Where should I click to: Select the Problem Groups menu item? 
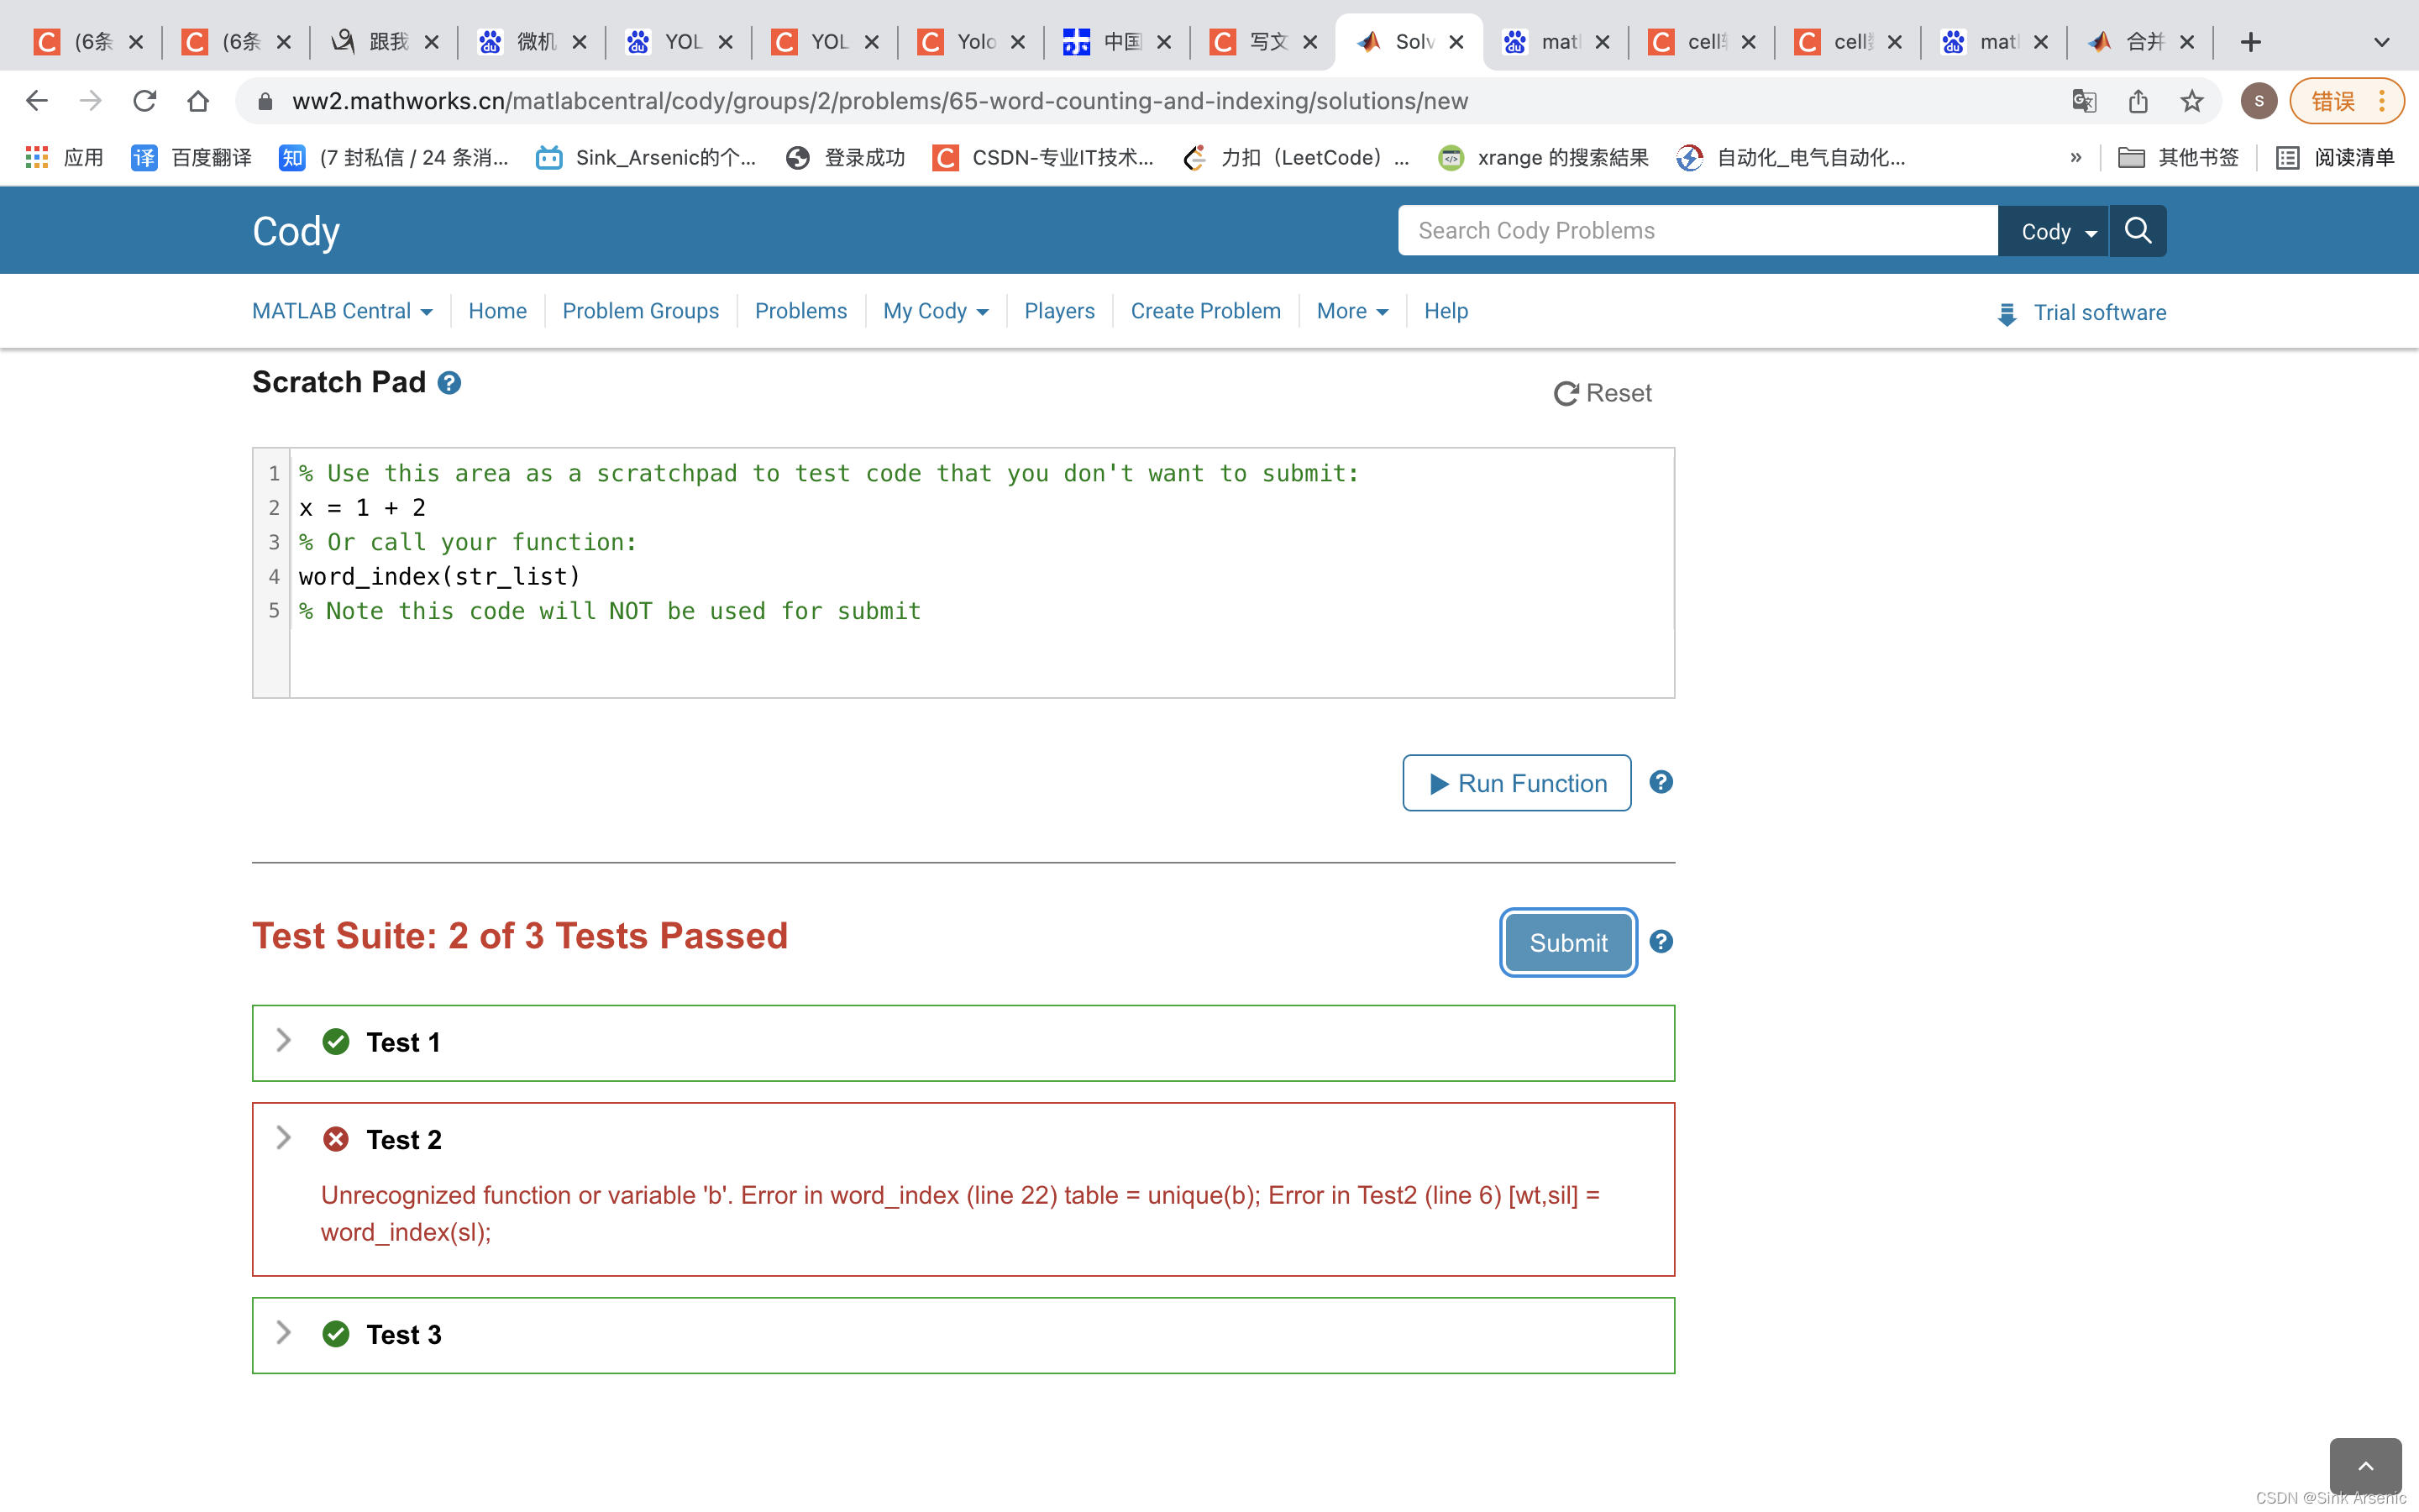[x=639, y=310]
